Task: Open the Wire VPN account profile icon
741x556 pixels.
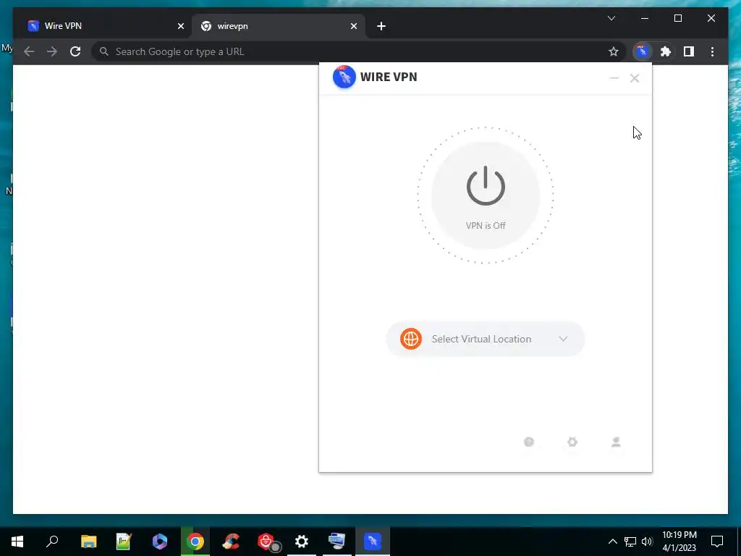Action: coord(616,442)
